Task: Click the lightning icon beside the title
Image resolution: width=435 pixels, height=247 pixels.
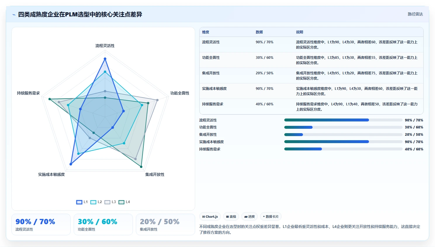Action: [14, 15]
